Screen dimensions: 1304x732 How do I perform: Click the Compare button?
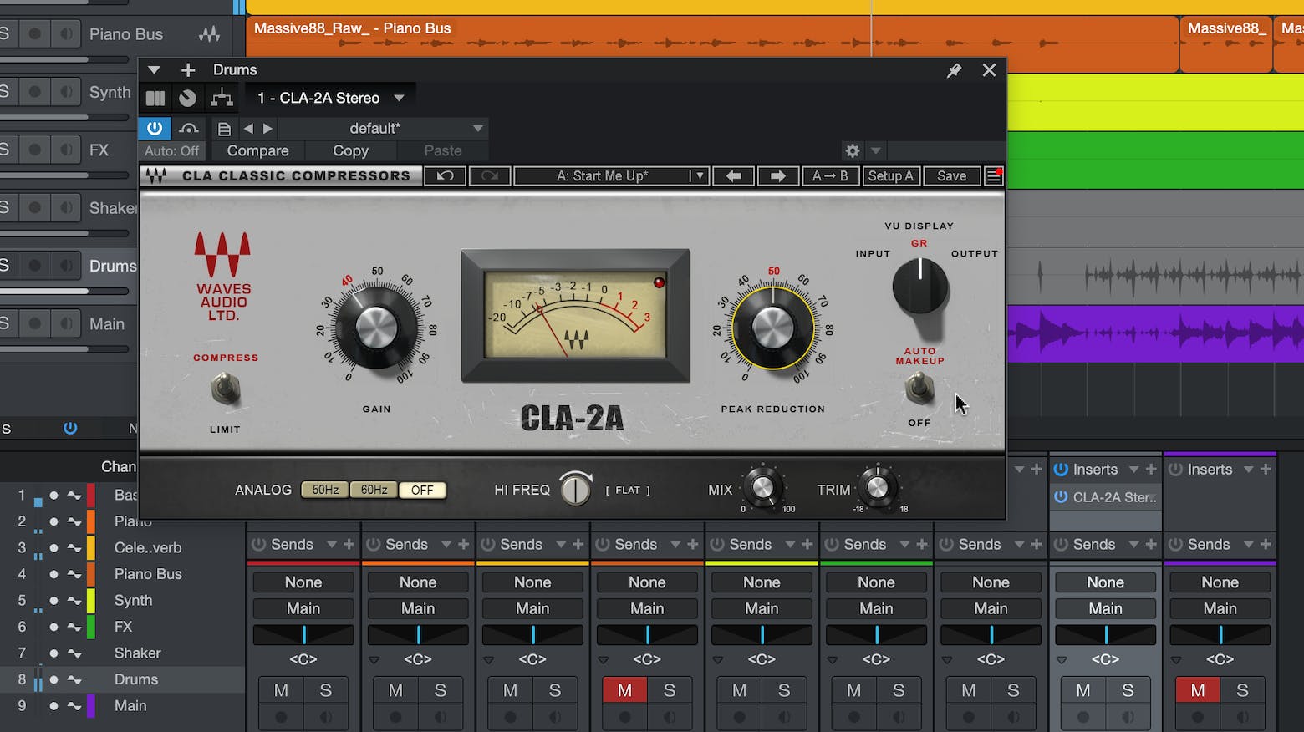click(x=257, y=151)
